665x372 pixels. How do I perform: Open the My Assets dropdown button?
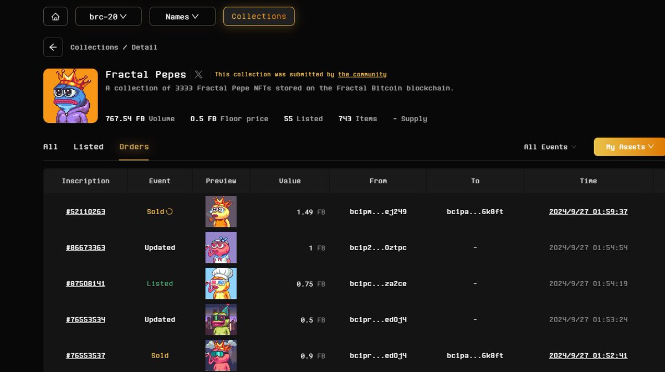630,147
